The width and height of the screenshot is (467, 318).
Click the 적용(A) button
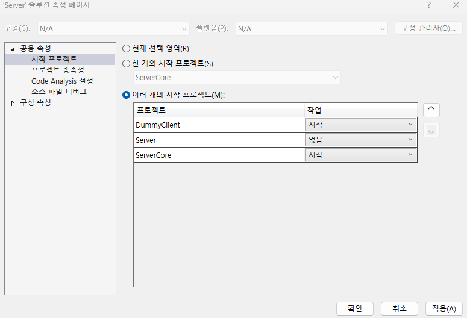[x=444, y=308]
